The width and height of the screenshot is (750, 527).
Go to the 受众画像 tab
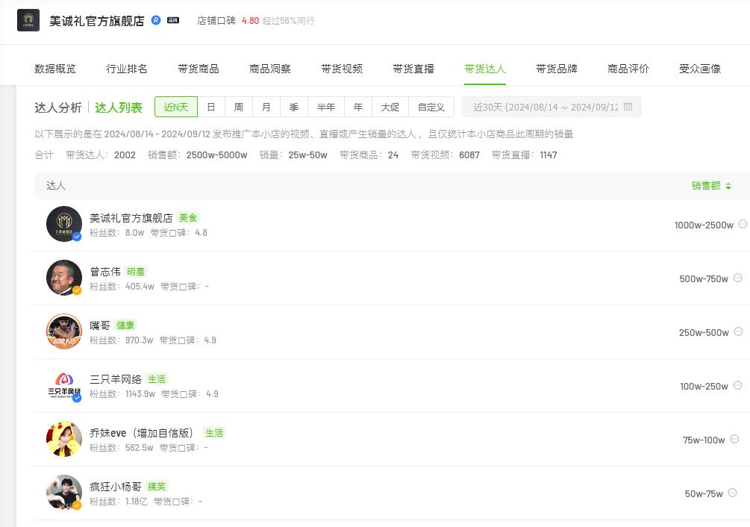(x=700, y=69)
